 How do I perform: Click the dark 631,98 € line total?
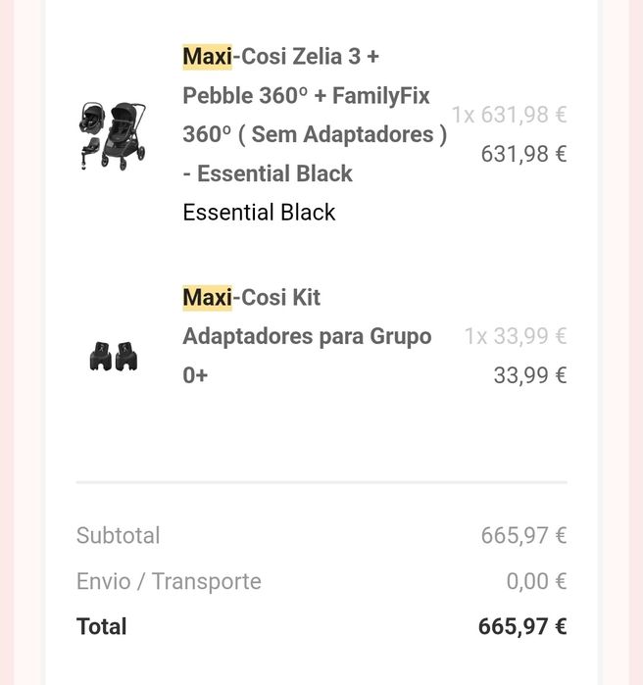point(523,154)
